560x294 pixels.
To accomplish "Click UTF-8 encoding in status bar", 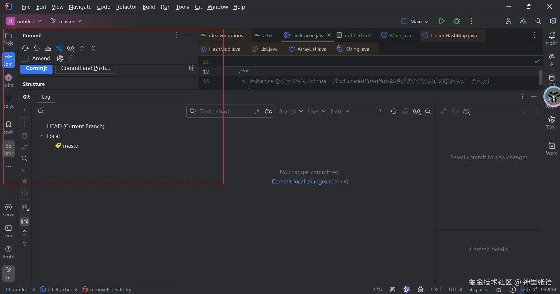I will 456,289.
